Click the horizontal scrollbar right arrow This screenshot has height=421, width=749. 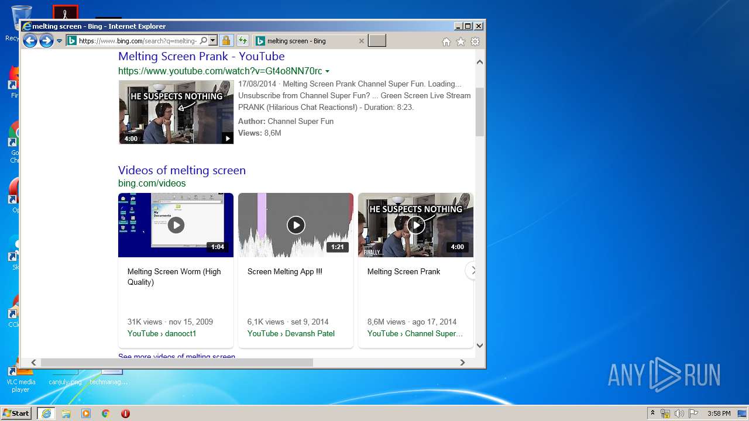pos(462,363)
